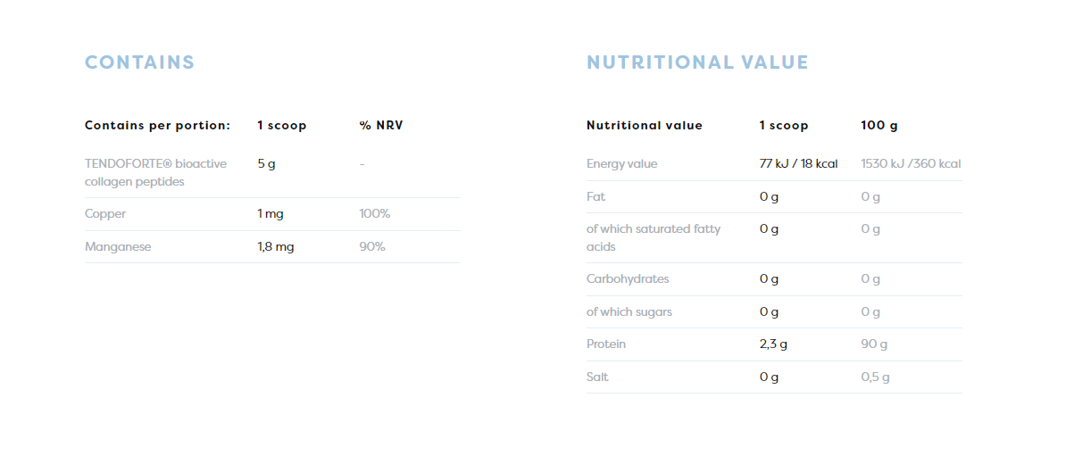Viewport: 1074px width, 456px height.
Task: Click the 90% NRV value for Manganese
Action: (x=372, y=246)
